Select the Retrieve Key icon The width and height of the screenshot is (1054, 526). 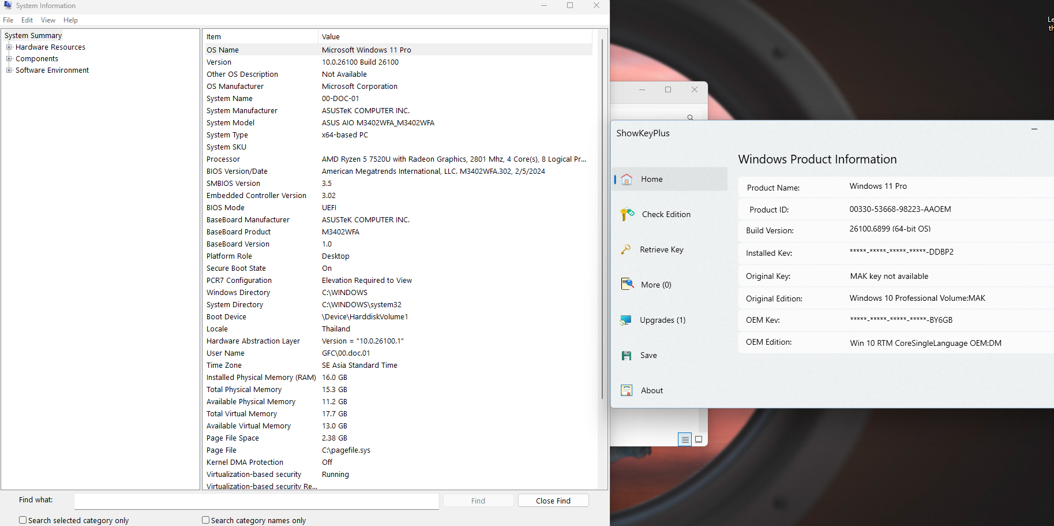click(626, 249)
